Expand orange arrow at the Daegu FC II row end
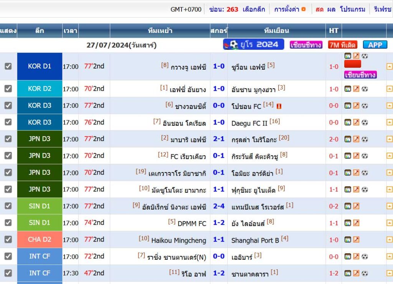The height and width of the screenshot is (284, 393). tap(389, 122)
